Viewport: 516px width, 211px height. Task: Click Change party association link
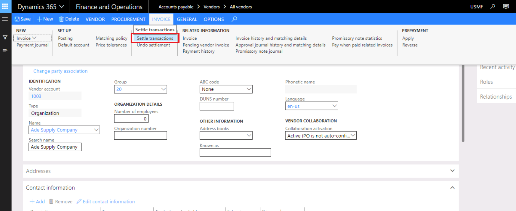coord(60,71)
